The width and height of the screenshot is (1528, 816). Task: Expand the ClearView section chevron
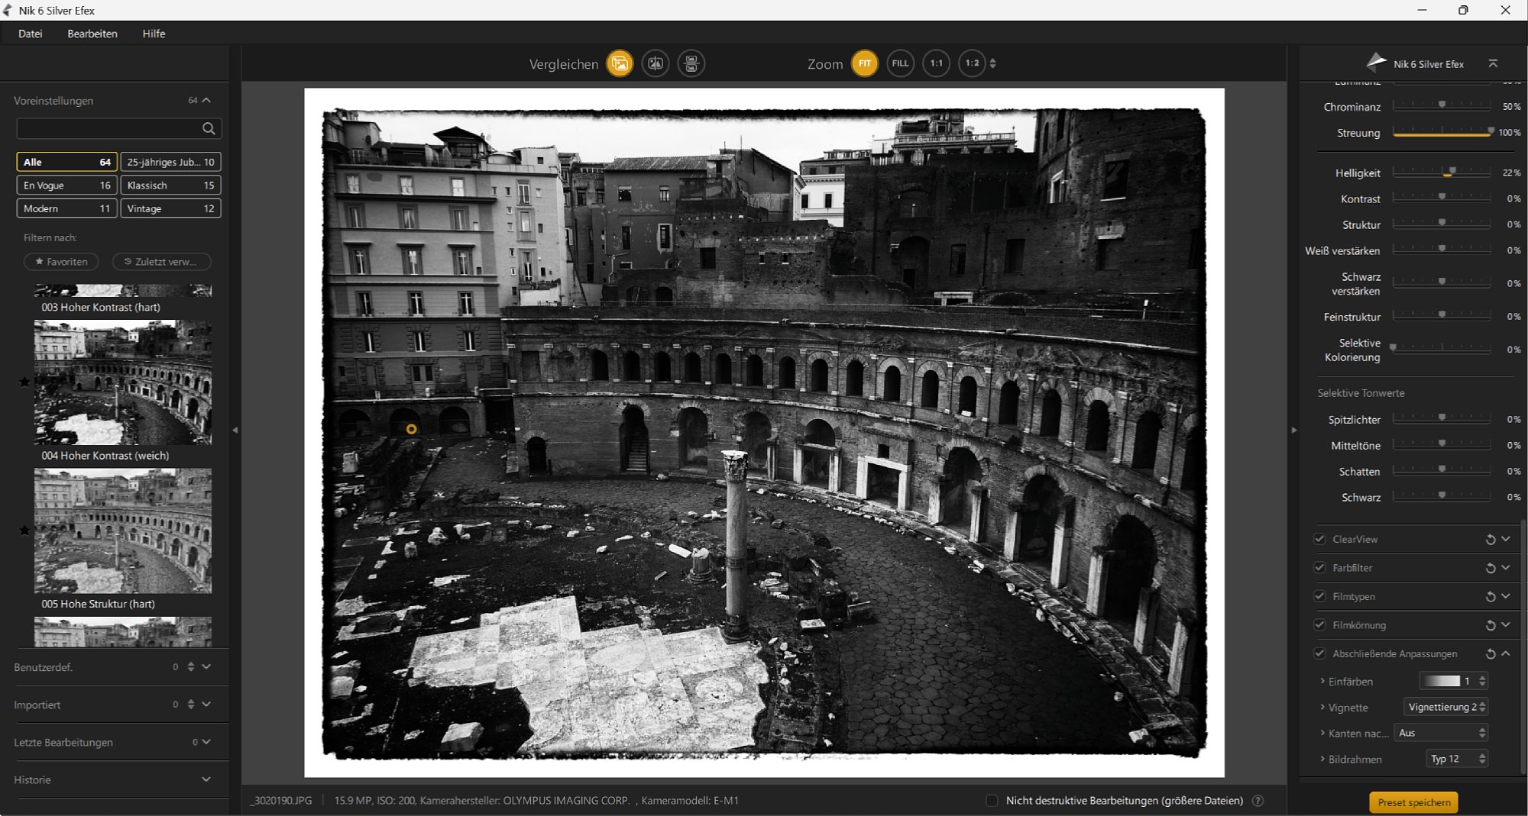click(1506, 539)
